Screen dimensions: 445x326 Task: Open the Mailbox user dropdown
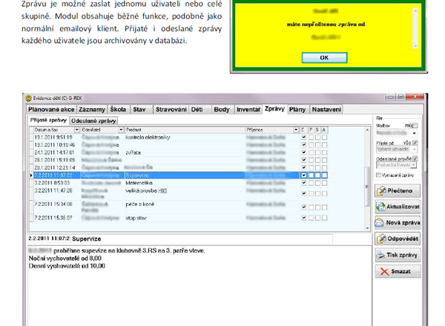click(415, 133)
